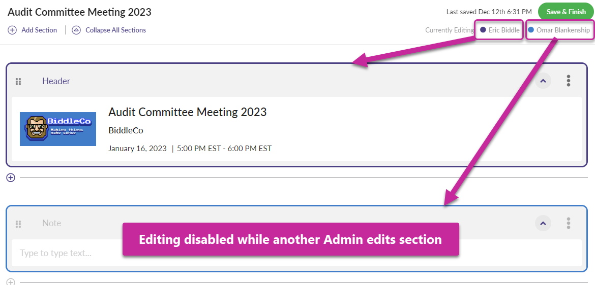The width and height of the screenshot is (595, 285).
Task: Click the BiddleCo logo thumbnail
Action: (58, 129)
